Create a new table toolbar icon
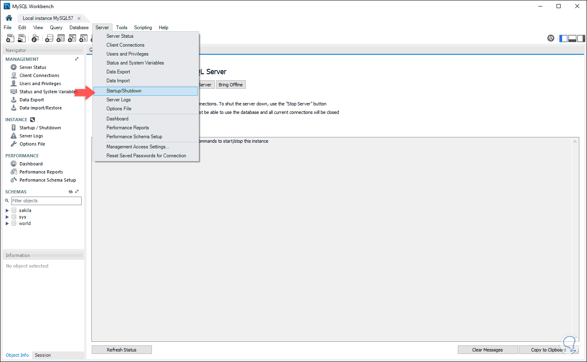Viewport: 587px width, 362px height. 61,38
